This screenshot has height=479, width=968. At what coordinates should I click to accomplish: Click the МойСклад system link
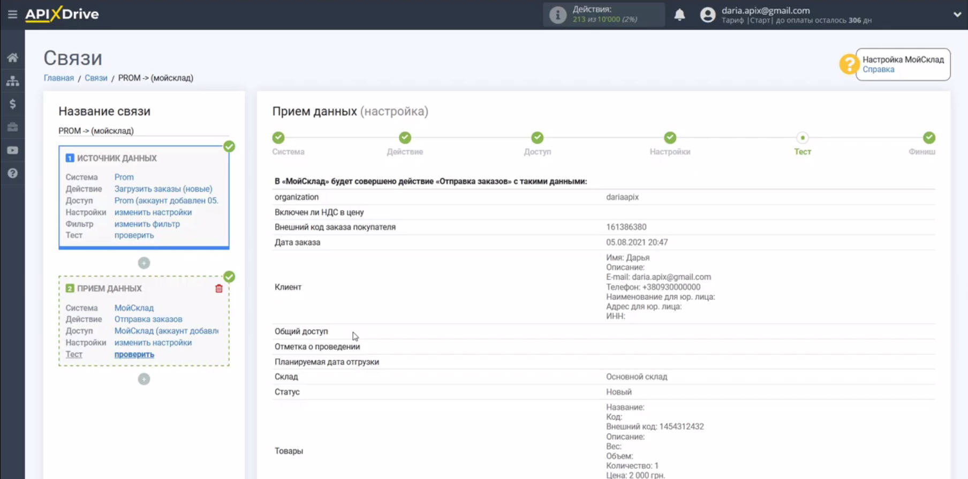click(134, 308)
